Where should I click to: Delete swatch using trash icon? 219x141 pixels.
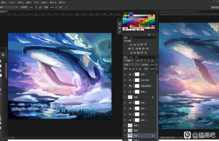coord(153,35)
